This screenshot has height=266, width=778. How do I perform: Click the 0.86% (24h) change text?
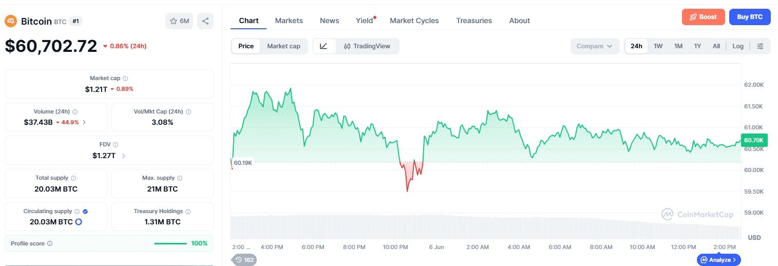[x=128, y=46]
